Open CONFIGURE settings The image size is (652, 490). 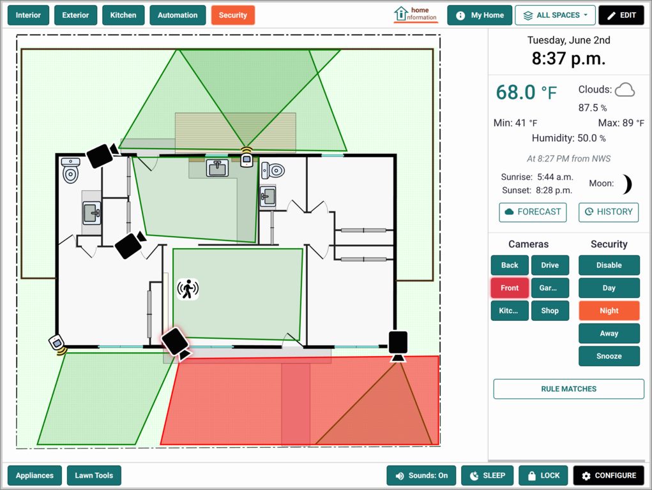click(x=609, y=475)
